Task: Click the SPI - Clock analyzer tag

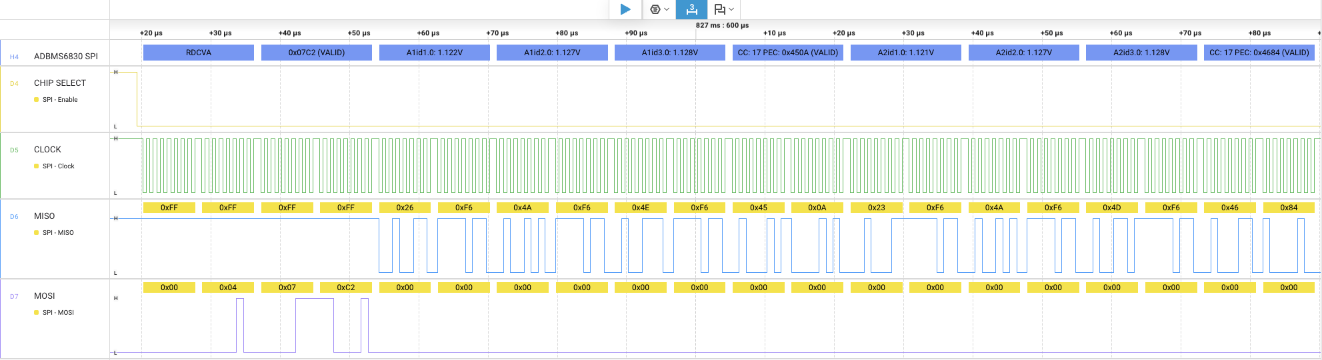Action: (x=59, y=166)
